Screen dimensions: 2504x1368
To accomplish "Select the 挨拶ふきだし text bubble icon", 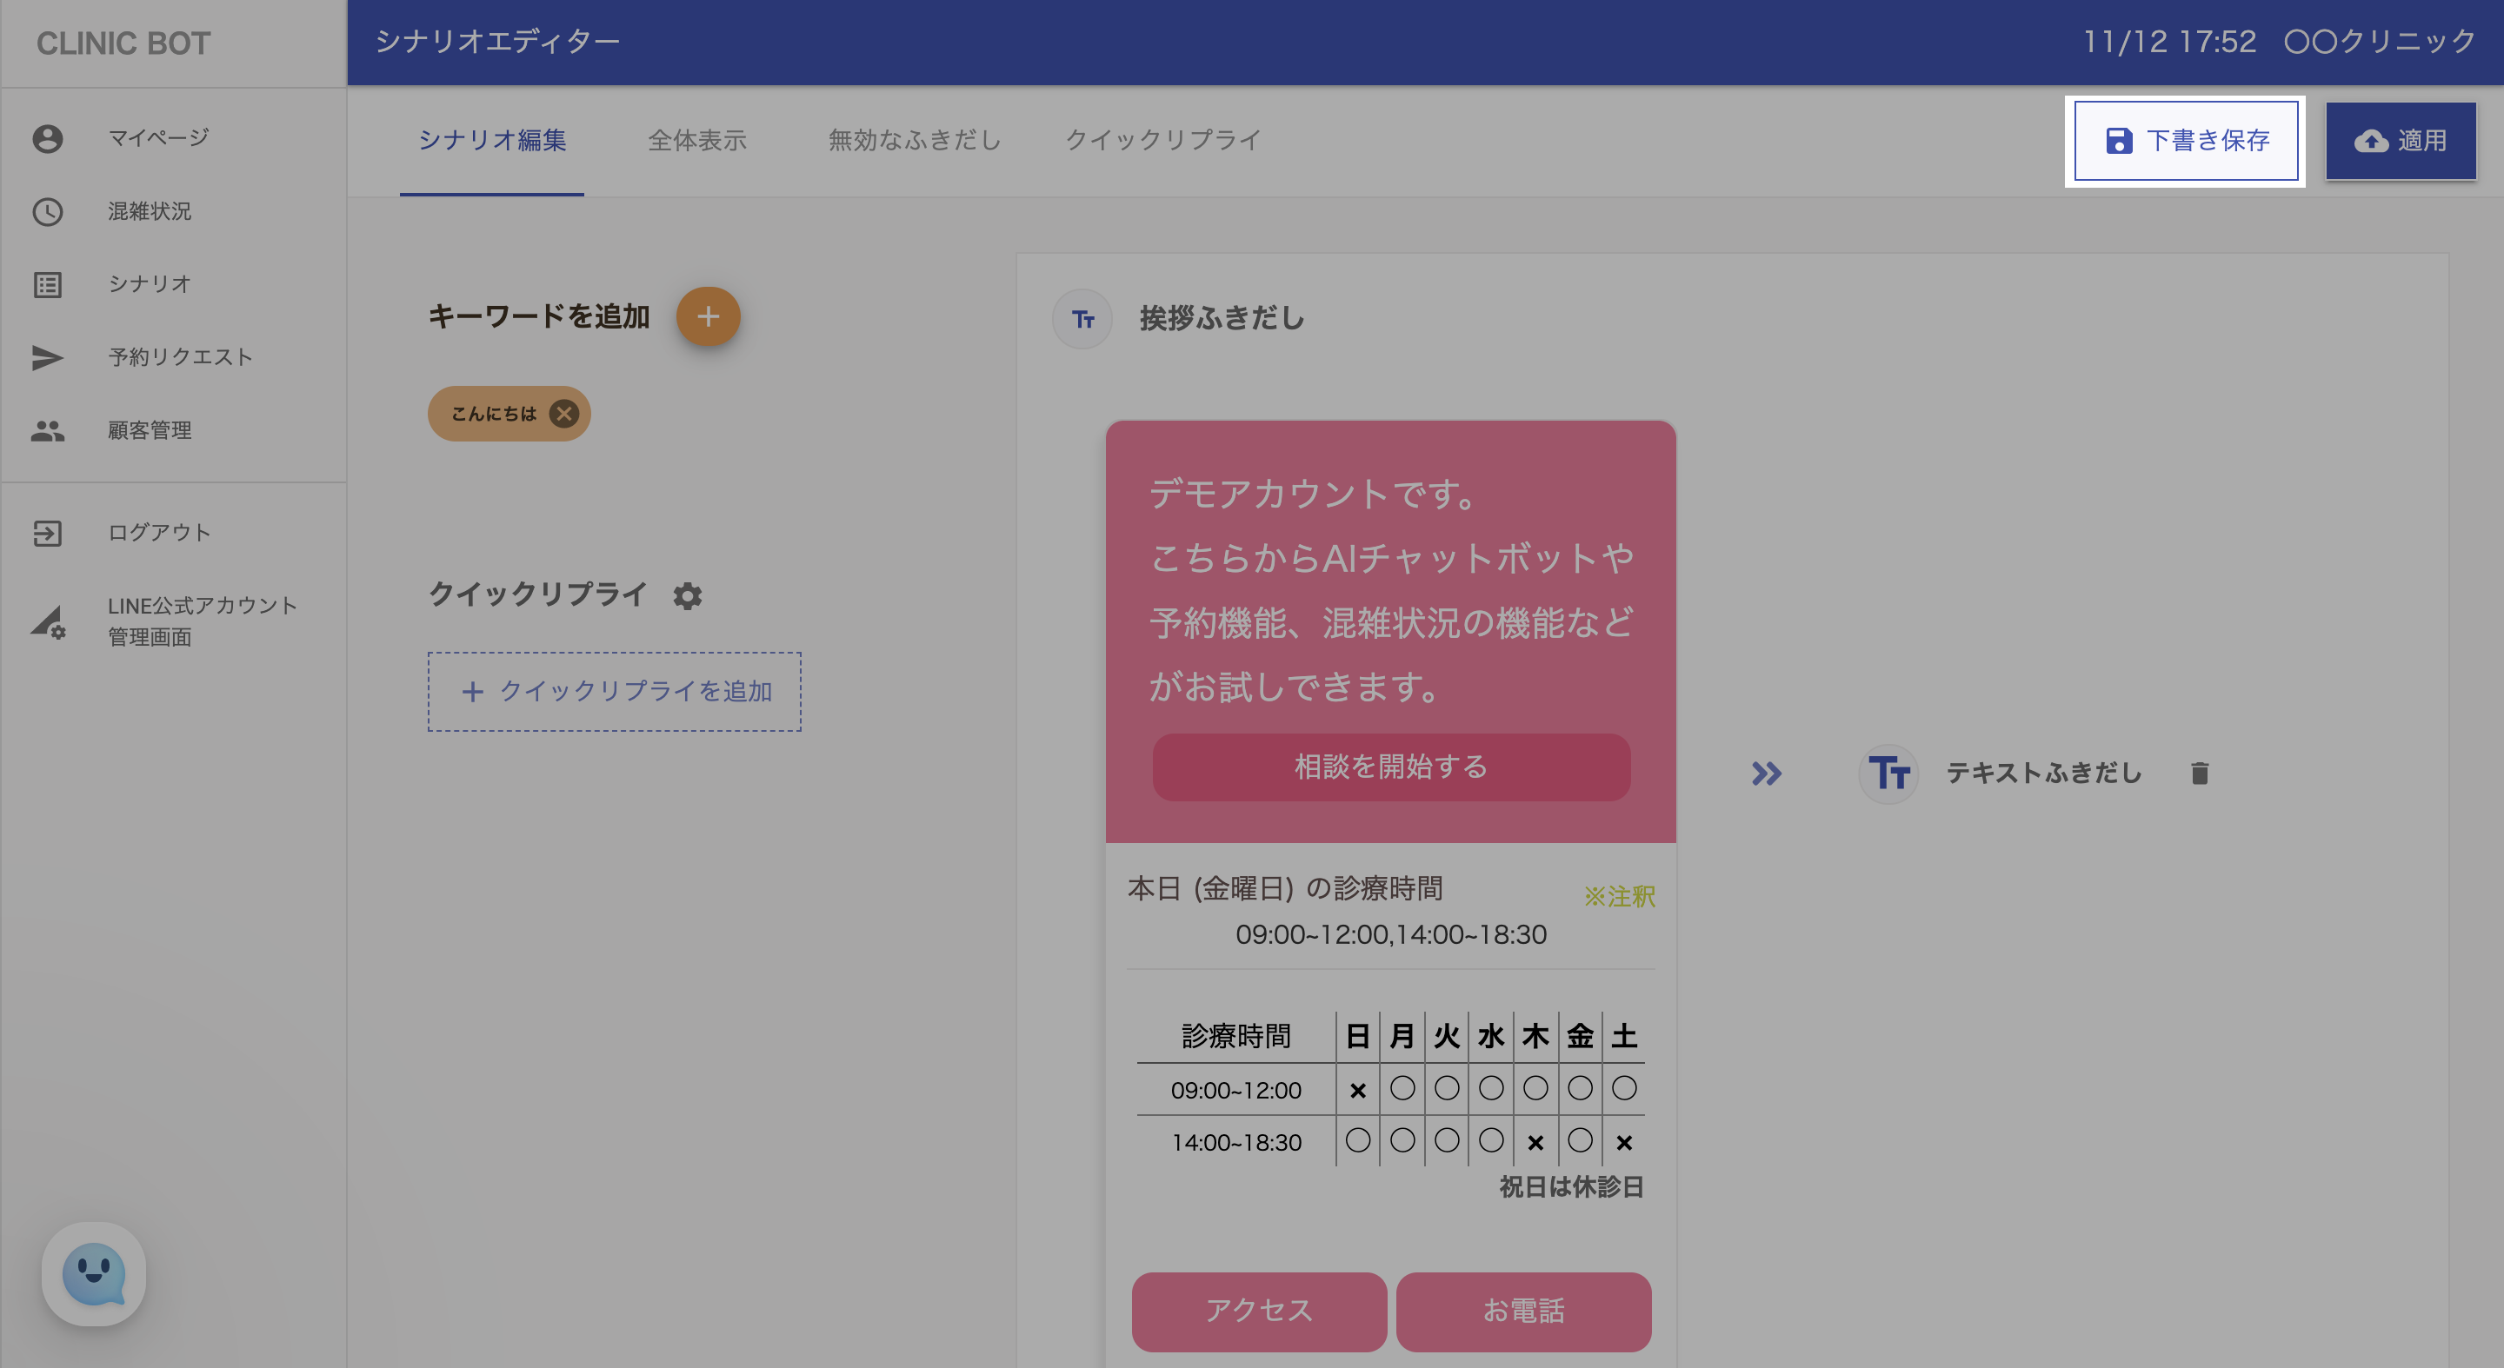I will pyautogui.click(x=1082, y=319).
